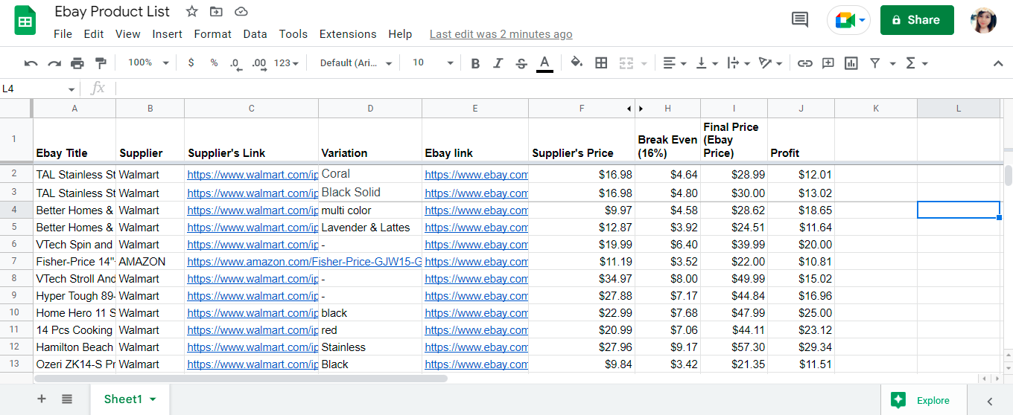The width and height of the screenshot is (1013, 415).
Task: Insert a chart using toolbar icon
Action: 851,63
